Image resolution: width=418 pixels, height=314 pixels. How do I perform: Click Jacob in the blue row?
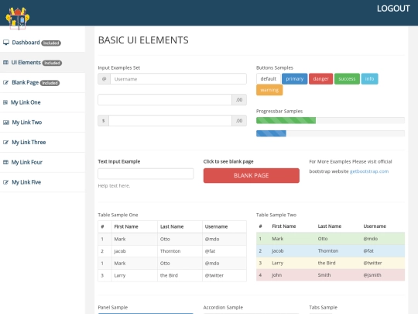tap(278, 251)
